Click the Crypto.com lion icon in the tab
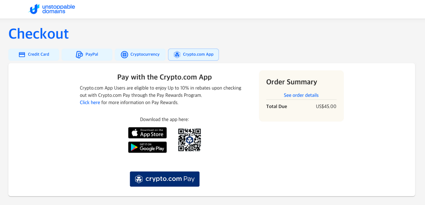This screenshot has height=205, width=425. [177, 54]
